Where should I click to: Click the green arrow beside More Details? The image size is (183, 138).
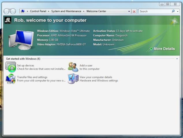(x=151, y=49)
